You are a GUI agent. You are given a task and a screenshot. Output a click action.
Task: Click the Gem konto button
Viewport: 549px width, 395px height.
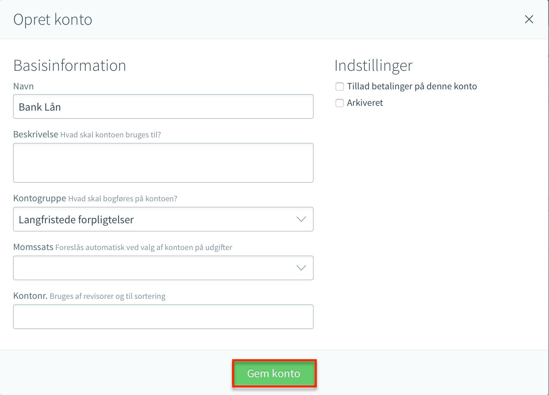pos(274,373)
